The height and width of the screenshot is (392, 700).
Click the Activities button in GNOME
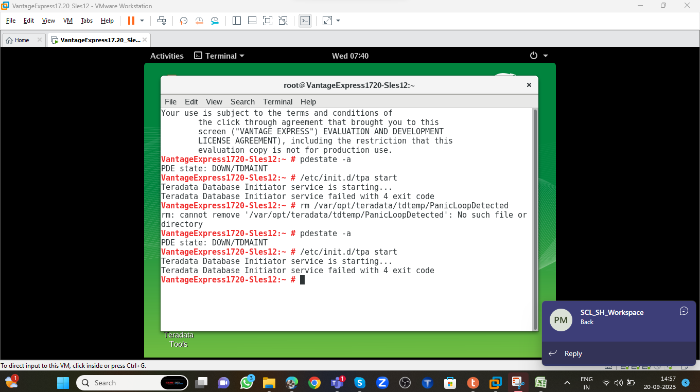[x=167, y=56]
